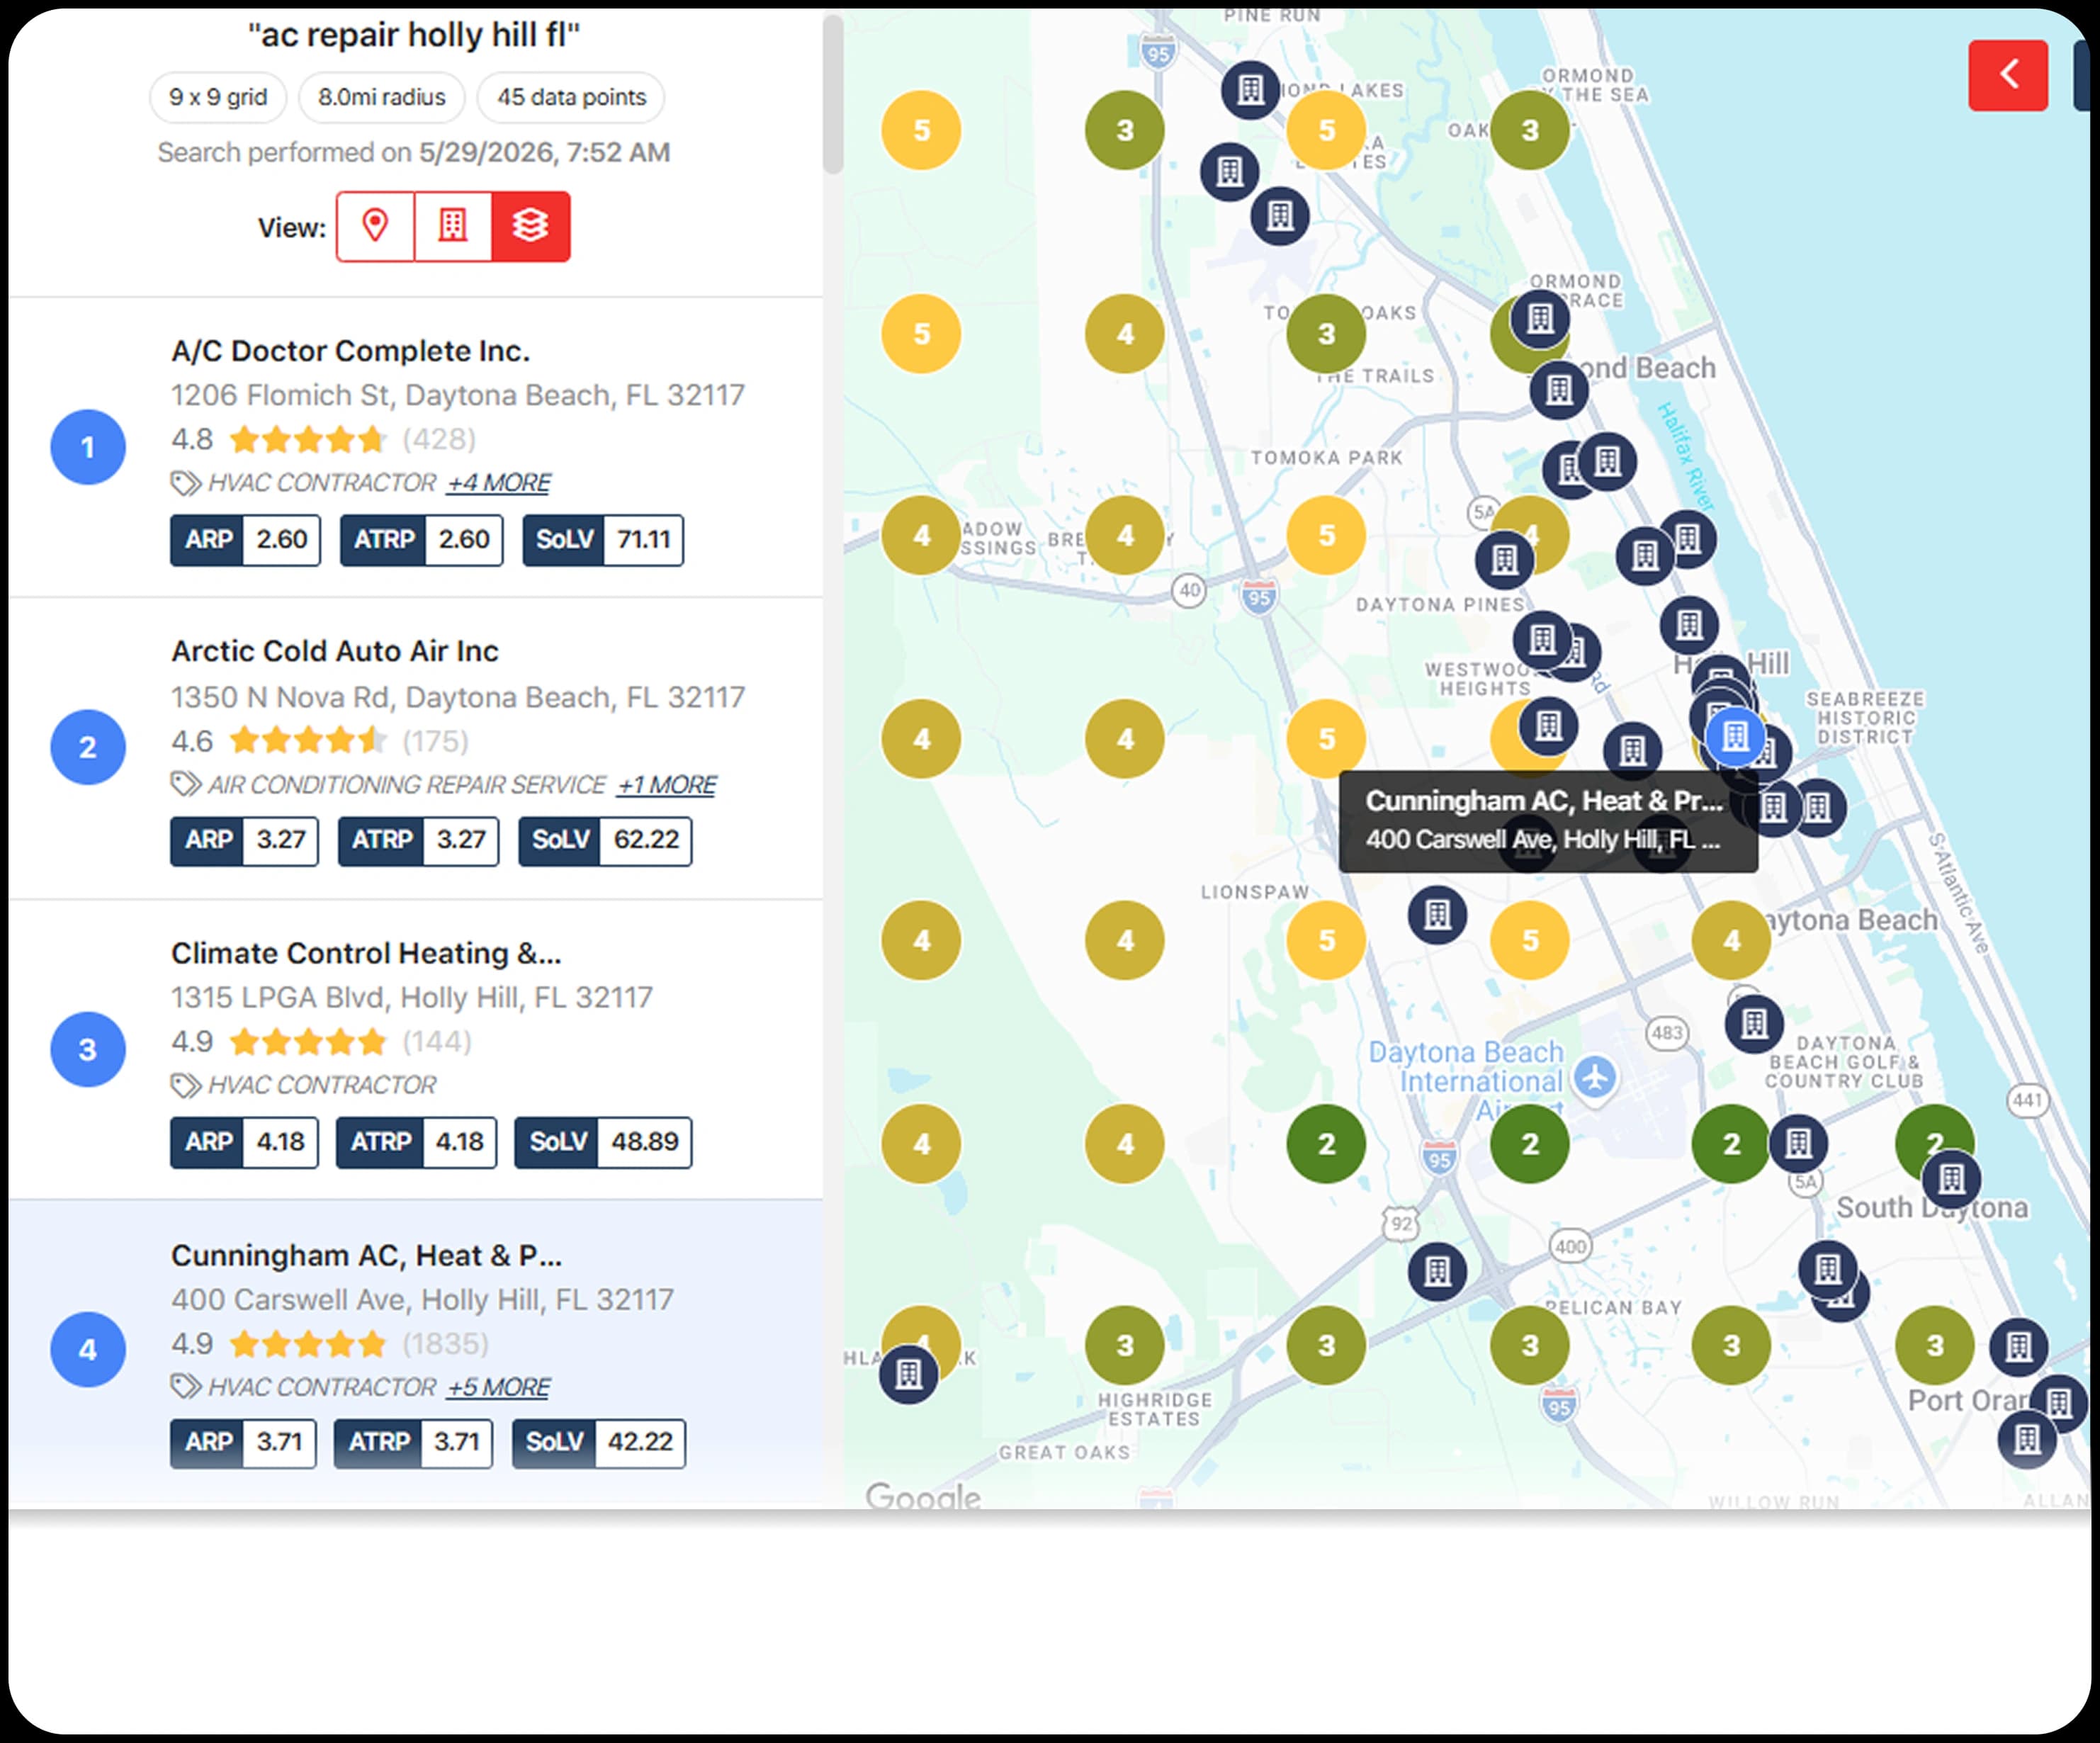The height and width of the screenshot is (1743, 2100).
Task: Click the rank 4 circle for Cunningham AC
Action: (x=88, y=1349)
